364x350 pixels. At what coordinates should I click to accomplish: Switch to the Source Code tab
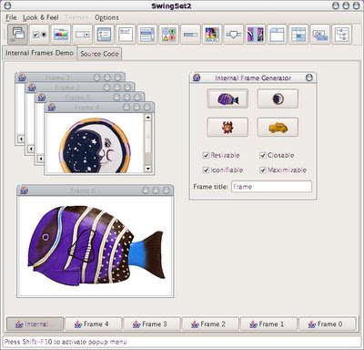coord(99,54)
